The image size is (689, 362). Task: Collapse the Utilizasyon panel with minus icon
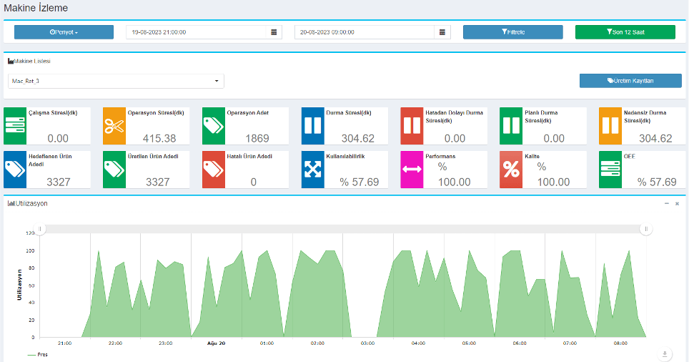tap(667, 204)
